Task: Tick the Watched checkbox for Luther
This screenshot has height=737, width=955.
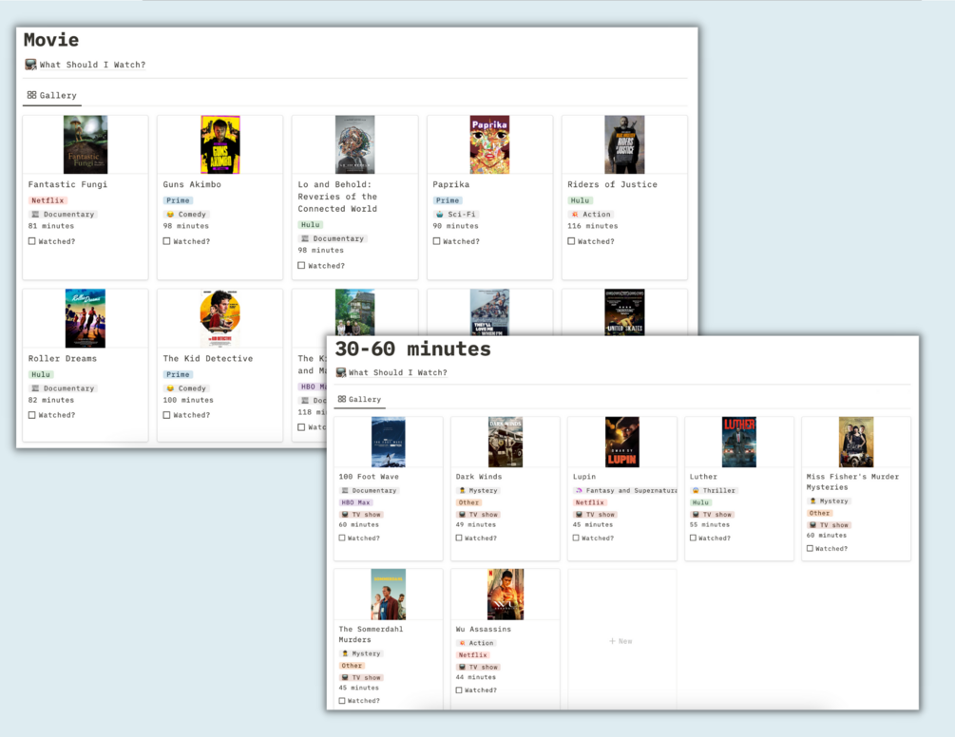Action: point(693,538)
